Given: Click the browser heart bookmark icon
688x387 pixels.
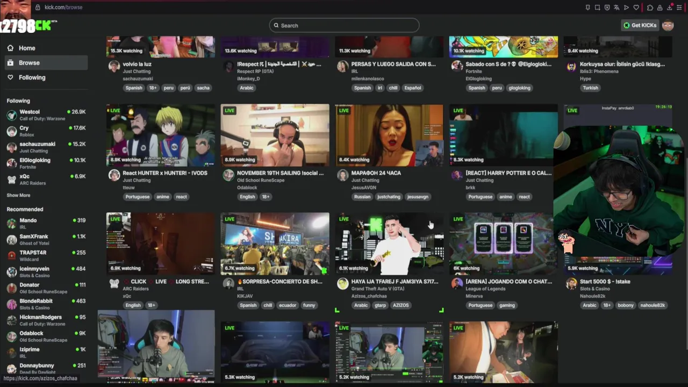Looking at the screenshot, I should (636, 8).
